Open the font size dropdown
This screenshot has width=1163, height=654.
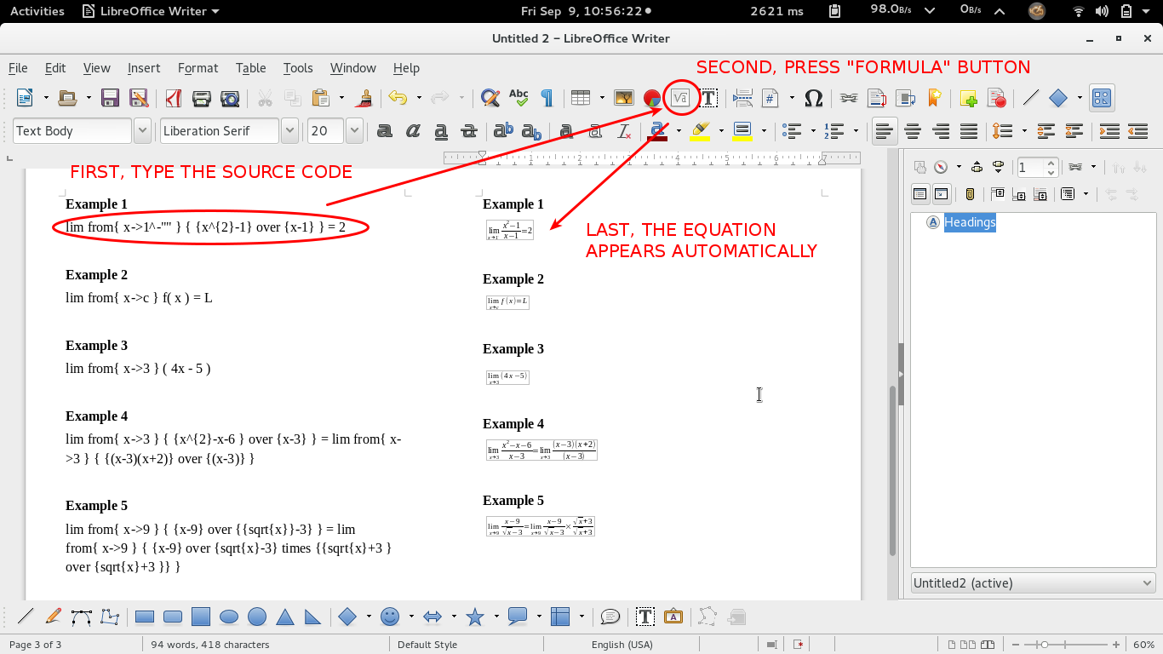coord(354,130)
